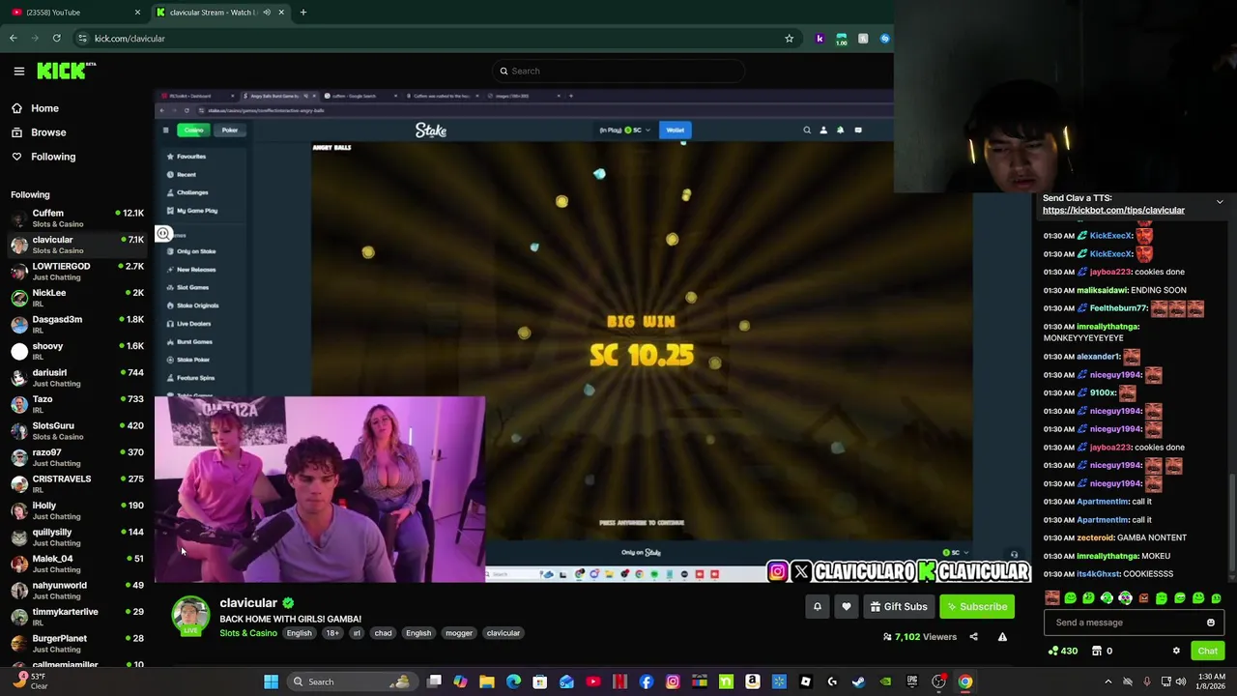This screenshot has width=1237, height=696.
Task: Open the emoji picker in chat input
Action: (1211, 623)
